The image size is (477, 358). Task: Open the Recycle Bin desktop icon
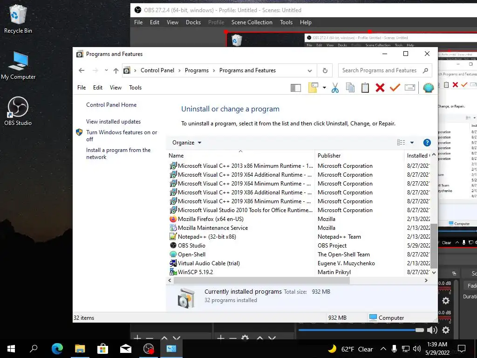tap(18, 19)
